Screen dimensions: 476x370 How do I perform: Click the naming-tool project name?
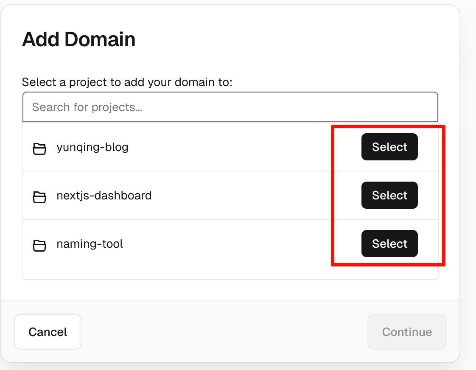pyautogui.click(x=90, y=244)
